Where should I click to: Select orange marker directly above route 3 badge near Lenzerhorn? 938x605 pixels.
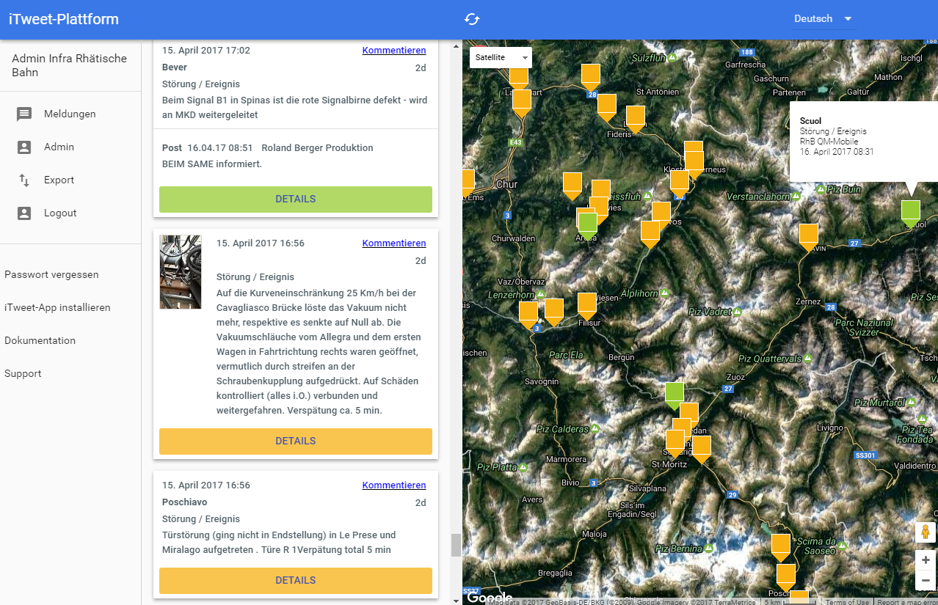pyautogui.click(x=528, y=315)
